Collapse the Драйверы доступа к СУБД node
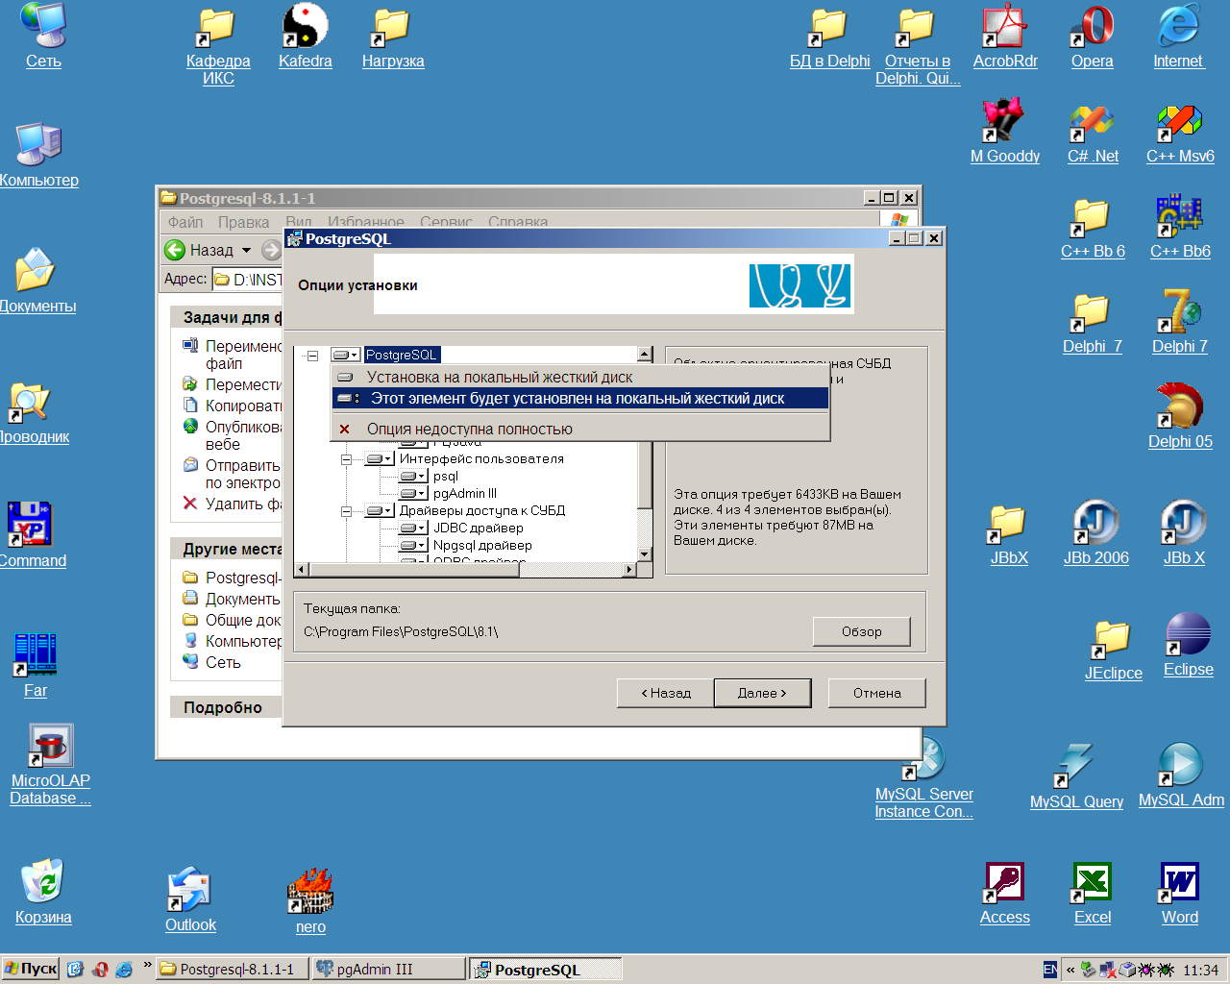Image resolution: width=1230 pixels, height=984 pixels. [346, 511]
